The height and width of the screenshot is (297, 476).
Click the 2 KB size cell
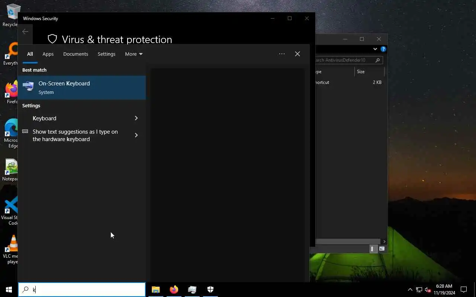tap(377, 82)
